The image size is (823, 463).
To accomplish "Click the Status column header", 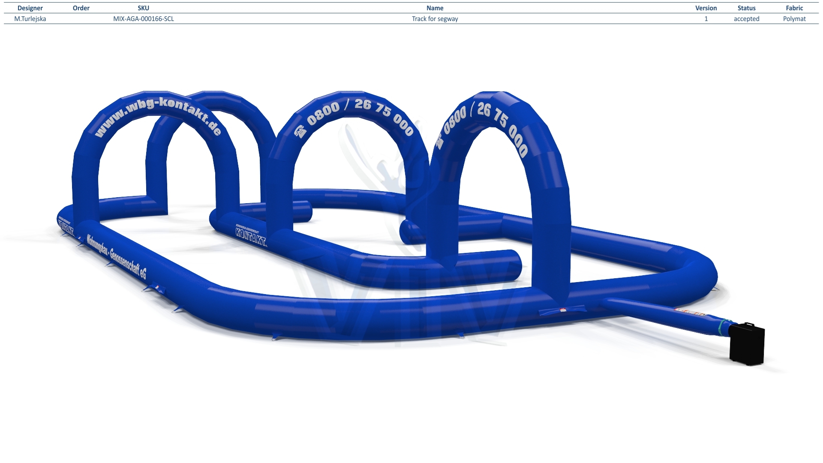I will coord(746,8).
